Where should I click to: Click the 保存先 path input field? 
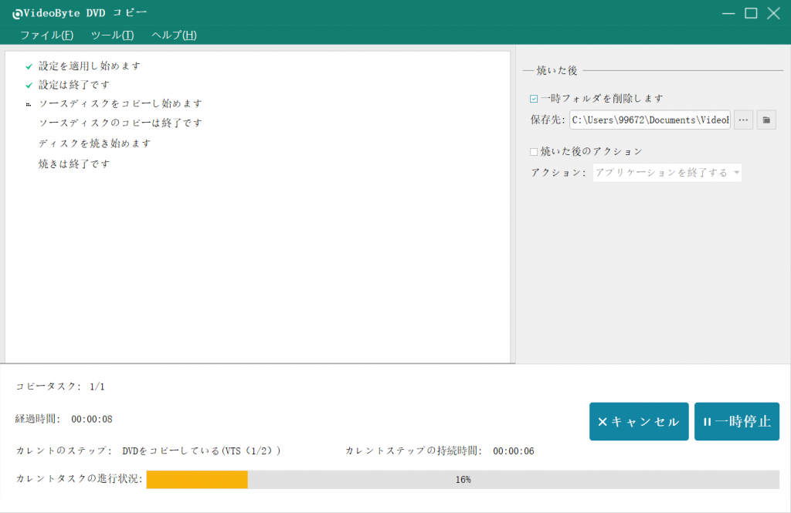point(649,120)
